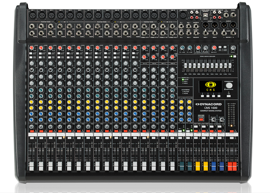The height and width of the screenshot is (193, 270).
Task: Click the USB 2.0 digital audio port
Action: [206, 15]
